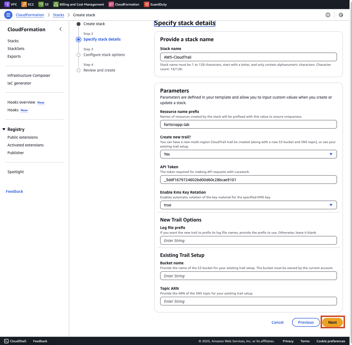Viewport: 352px width, 345px height.
Task: Open Cookie preferences in footer
Action: click(331, 341)
